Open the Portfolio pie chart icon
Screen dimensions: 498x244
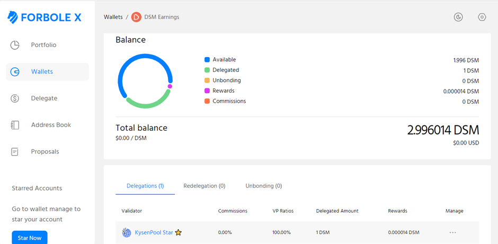click(x=15, y=45)
